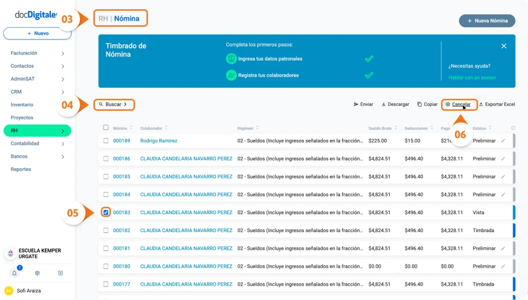Click the Sofi Araiza user avatar
Viewport: 528px width, 300px height.
[x=9, y=291]
